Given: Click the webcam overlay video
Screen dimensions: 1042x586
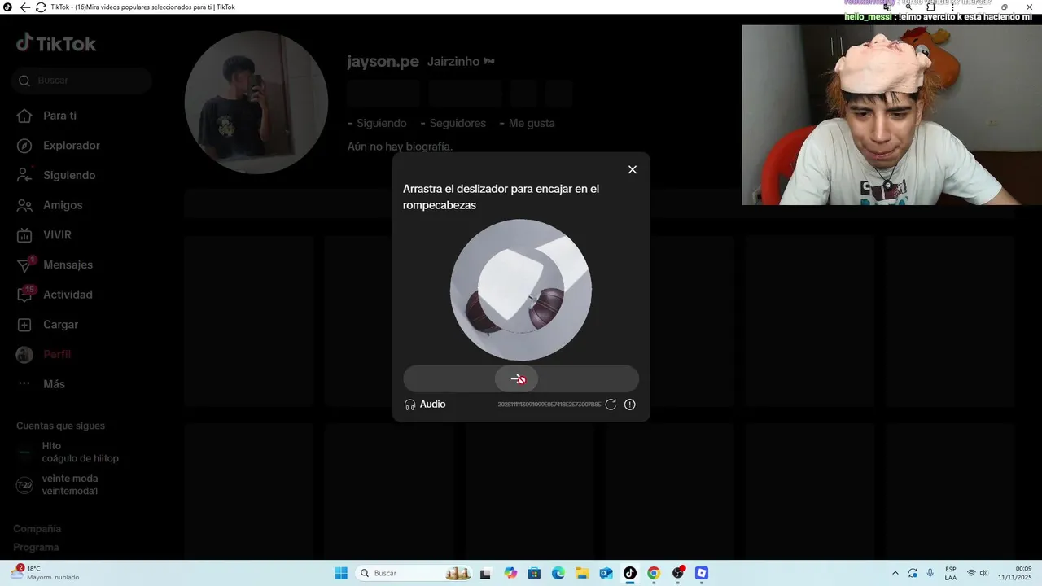Looking at the screenshot, I should point(891,115).
